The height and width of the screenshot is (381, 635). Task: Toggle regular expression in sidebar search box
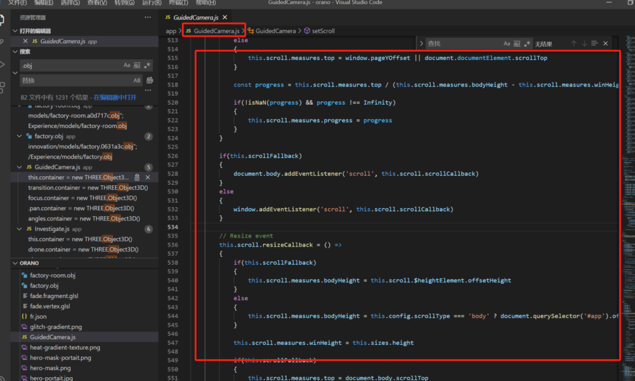point(147,66)
